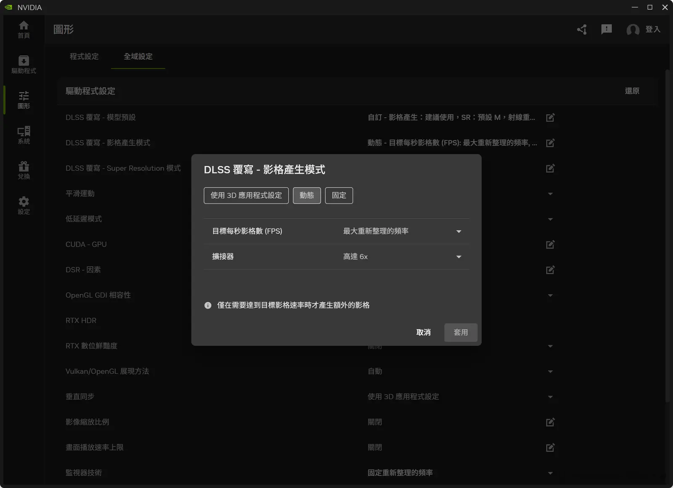Switch to the 全域設定 tab
The height and width of the screenshot is (488, 673).
138,56
